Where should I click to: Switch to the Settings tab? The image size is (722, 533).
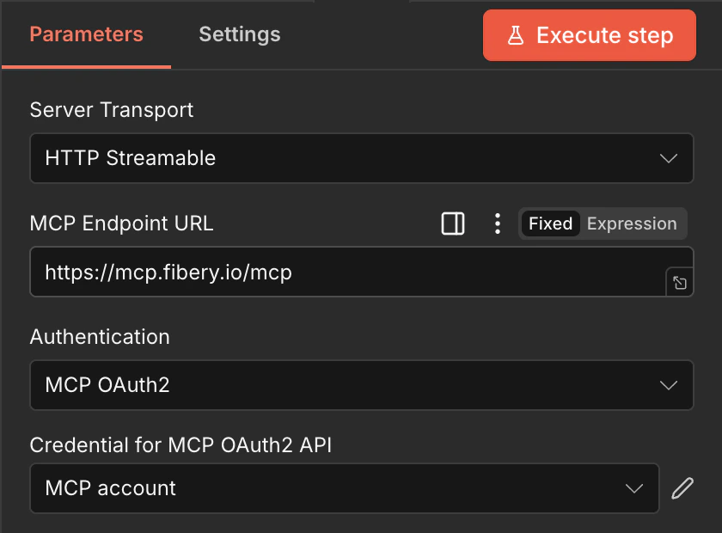tap(239, 34)
